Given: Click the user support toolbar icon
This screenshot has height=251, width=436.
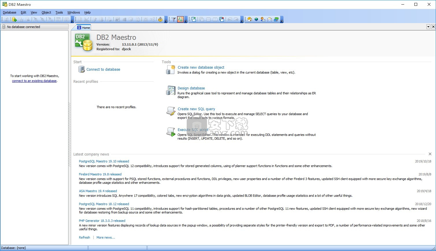Looking at the screenshot, I should pos(263,19).
